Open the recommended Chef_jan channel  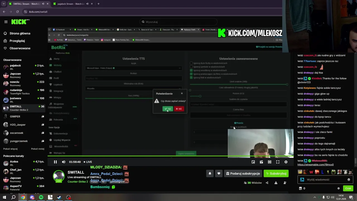(24, 171)
